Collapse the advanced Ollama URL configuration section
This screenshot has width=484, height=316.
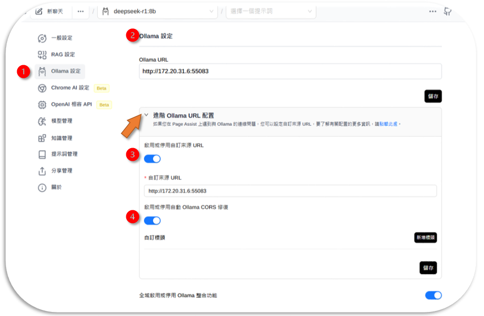pyautogui.click(x=147, y=115)
